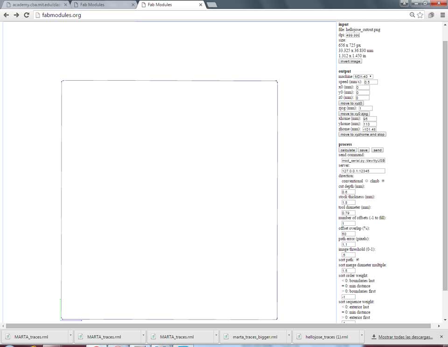Click the move to xy0 zjog button
Viewport: 448px width, 347px height.
tap(354, 114)
